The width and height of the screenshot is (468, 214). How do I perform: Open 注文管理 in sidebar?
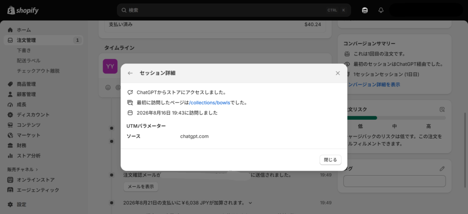pos(43,40)
